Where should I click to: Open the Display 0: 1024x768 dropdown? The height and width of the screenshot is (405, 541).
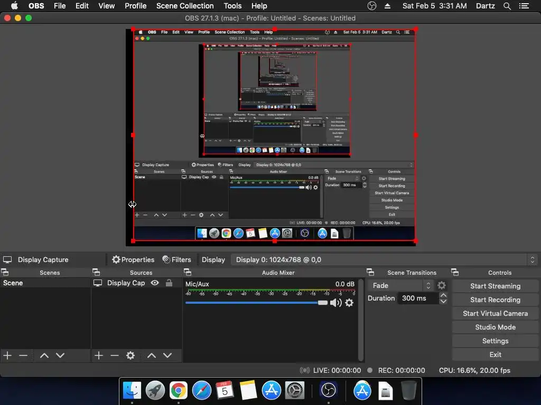pyautogui.click(x=384, y=259)
